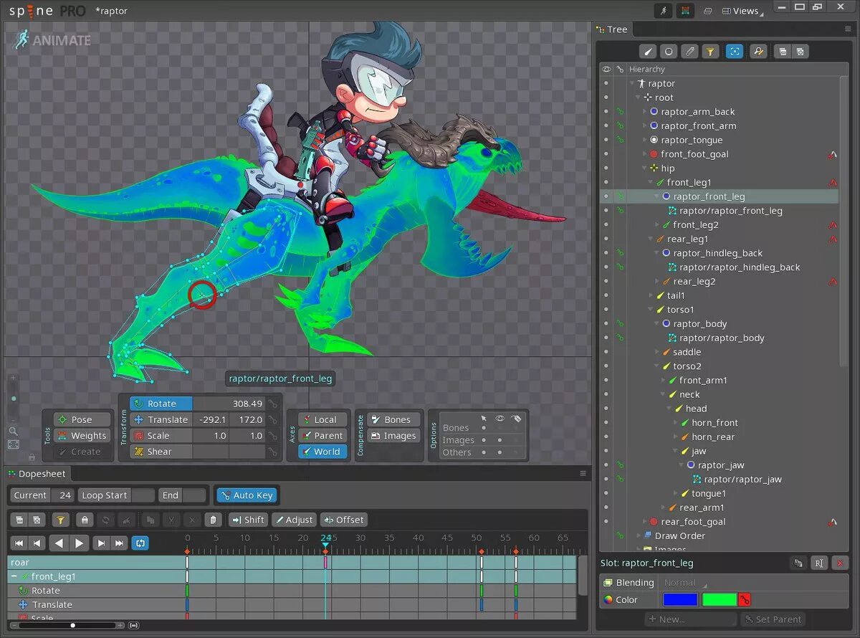Click the green dark color swatch
The width and height of the screenshot is (860, 638).
coord(720,600)
